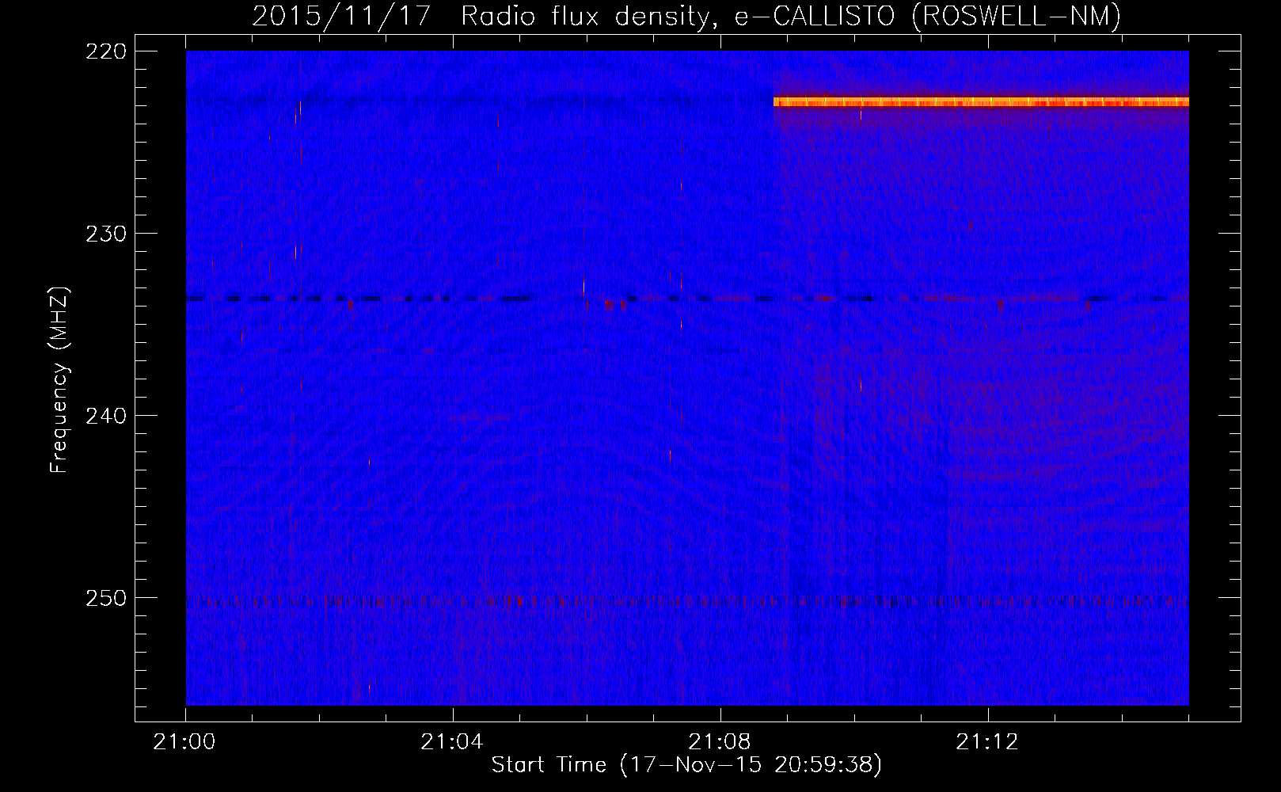
Task: Click the 220 frequency tick label
Action: click(x=105, y=51)
